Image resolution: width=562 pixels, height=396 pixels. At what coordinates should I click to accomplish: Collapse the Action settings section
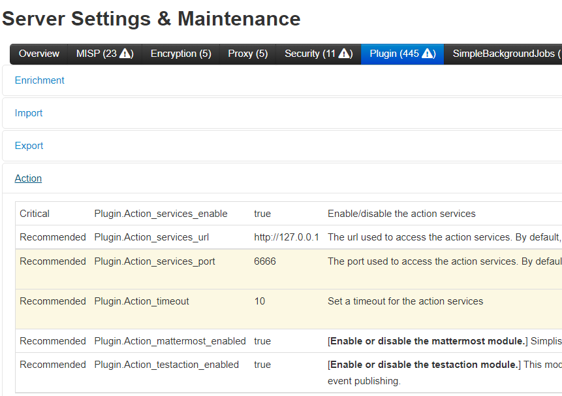28,178
